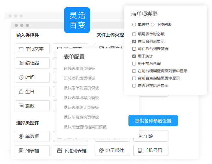Select the 单选框 radio option in 表单项类型

(x=134, y=24)
